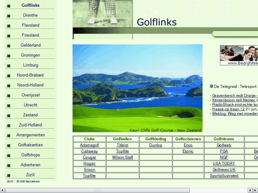Go to Utrecht province page

31,105
